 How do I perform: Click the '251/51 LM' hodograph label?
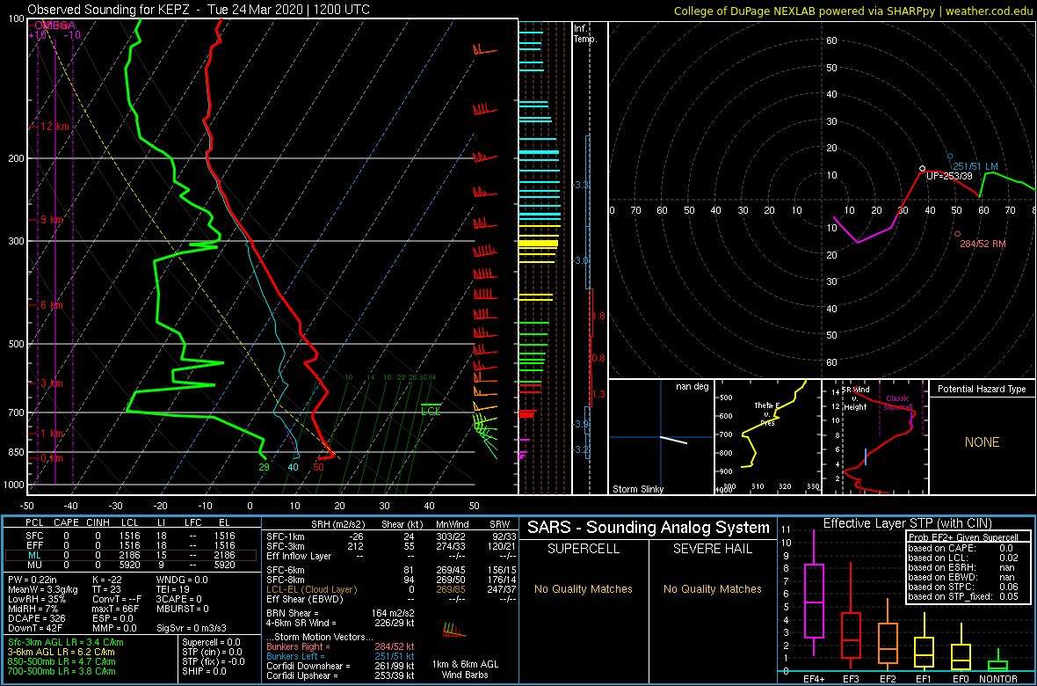[975, 166]
